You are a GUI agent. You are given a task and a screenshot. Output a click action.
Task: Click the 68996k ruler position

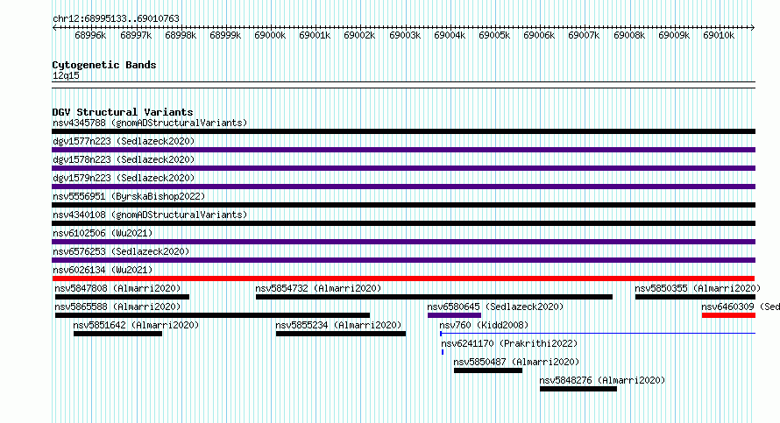[90, 35]
